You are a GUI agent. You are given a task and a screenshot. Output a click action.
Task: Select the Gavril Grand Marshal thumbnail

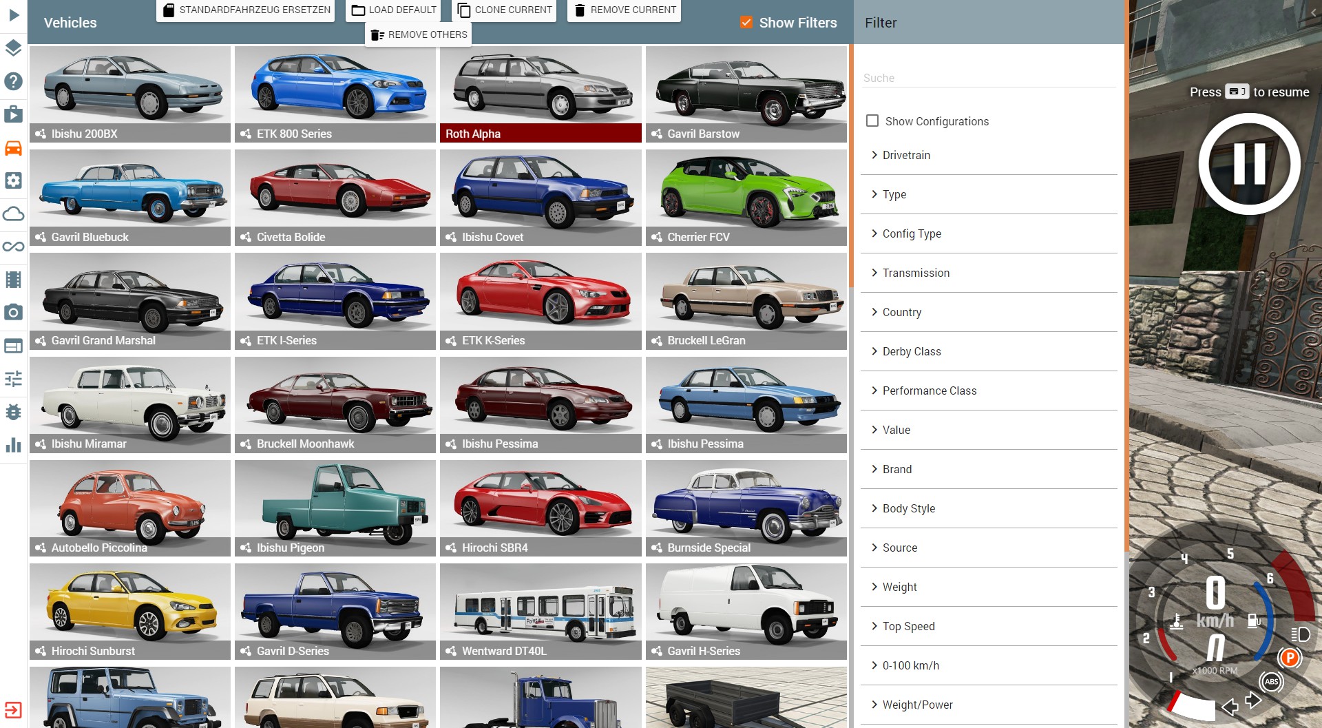tap(130, 301)
